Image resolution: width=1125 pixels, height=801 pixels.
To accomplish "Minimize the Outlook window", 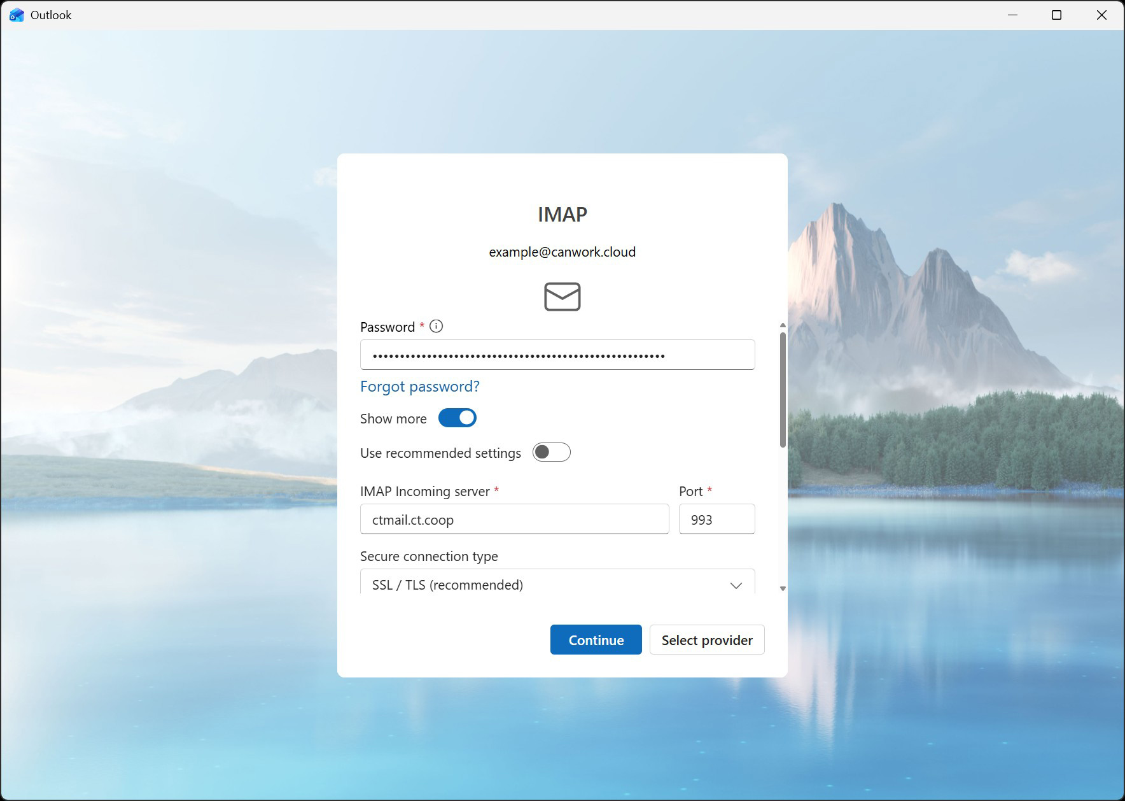I will pyautogui.click(x=1013, y=15).
